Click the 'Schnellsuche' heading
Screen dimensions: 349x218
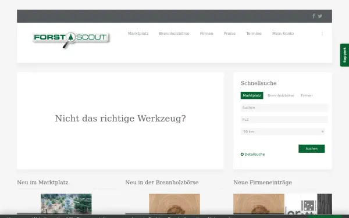[x=259, y=83]
